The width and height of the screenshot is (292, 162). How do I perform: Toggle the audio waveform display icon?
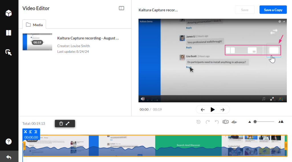(234, 122)
